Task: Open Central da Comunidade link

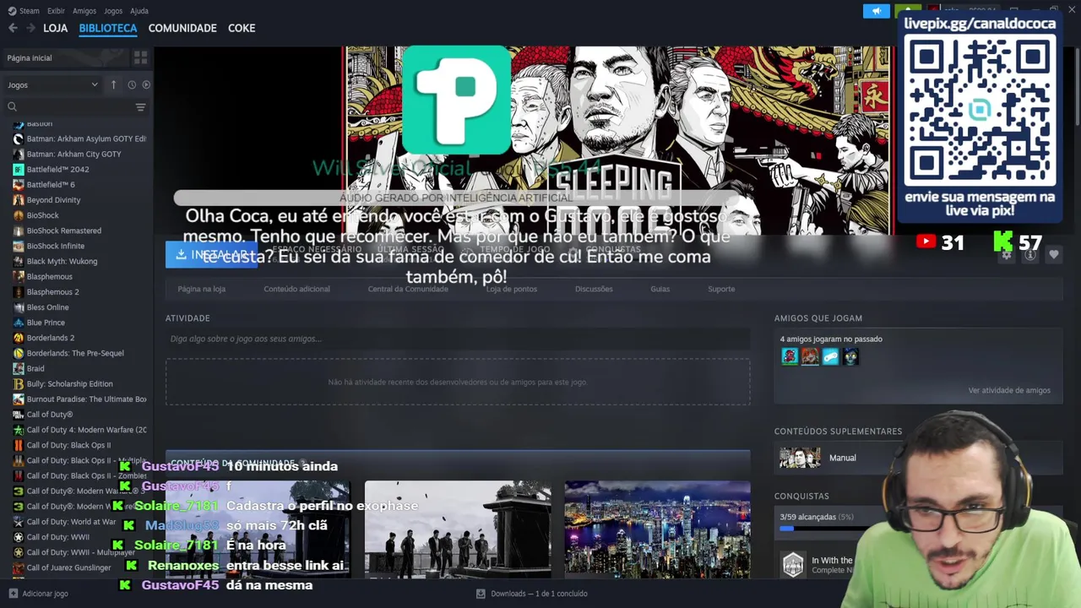Action: (408, 289)
